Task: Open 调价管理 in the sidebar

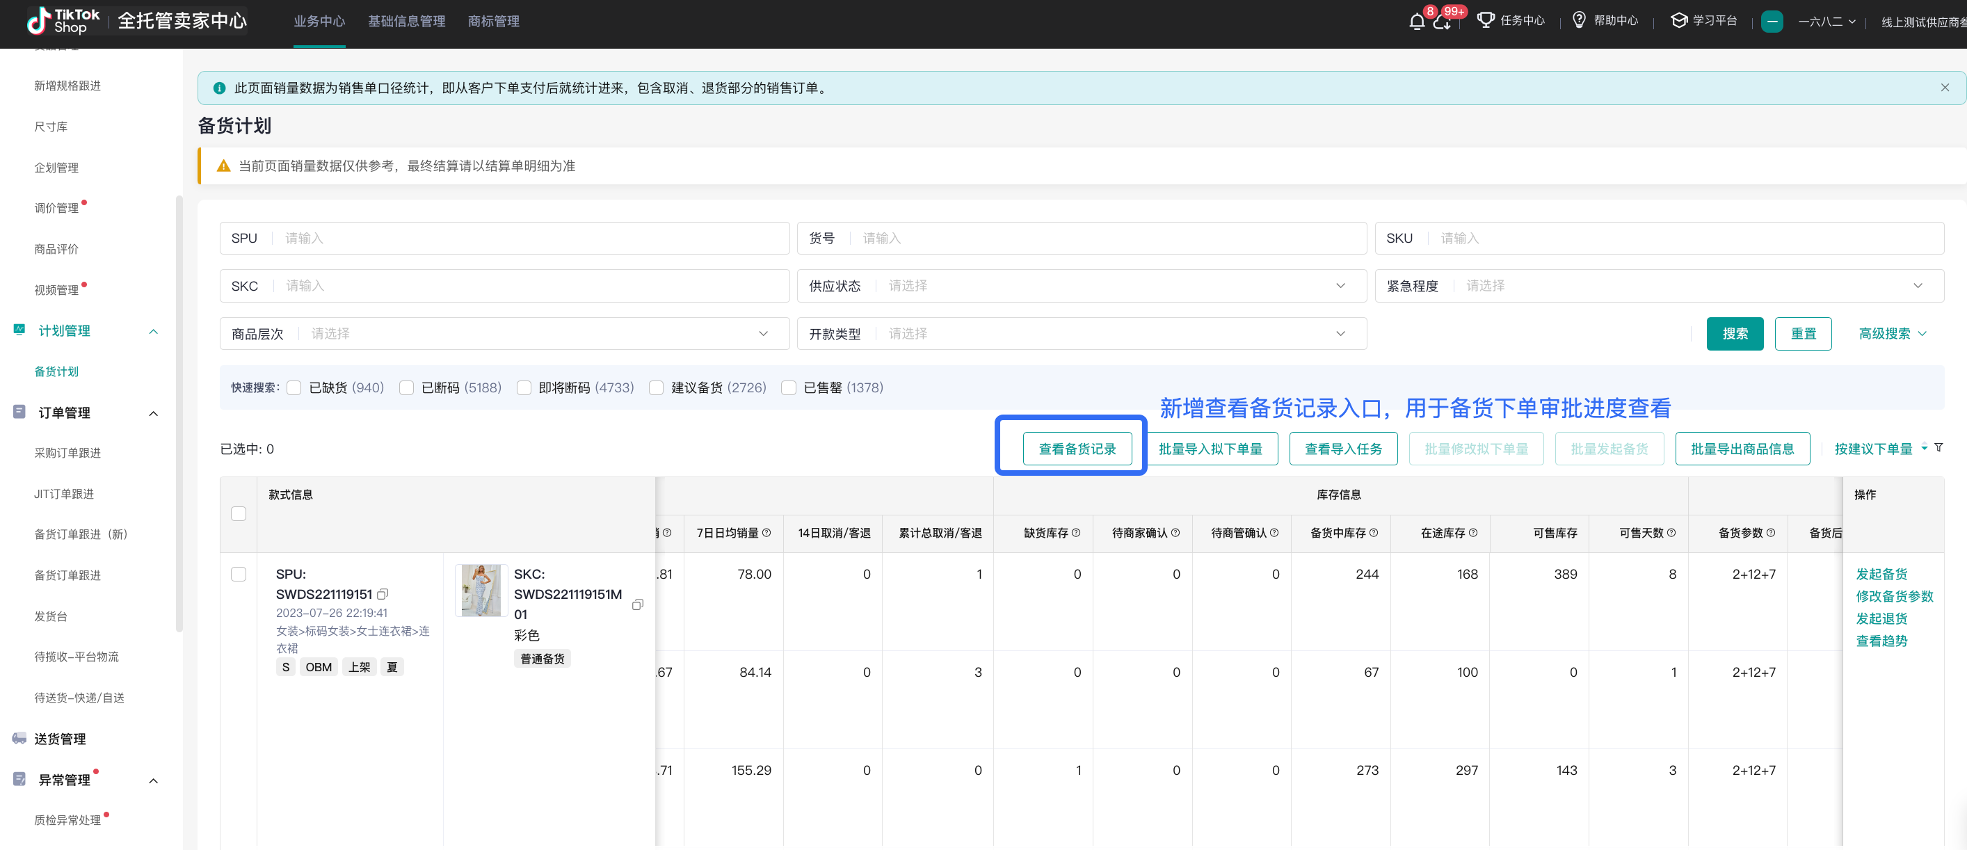Action: coord(56,208)
